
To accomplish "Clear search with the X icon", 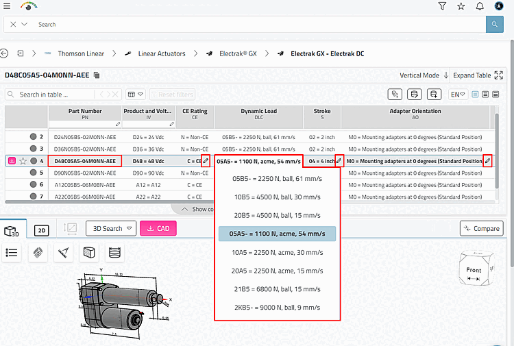I will click(13, 24).
